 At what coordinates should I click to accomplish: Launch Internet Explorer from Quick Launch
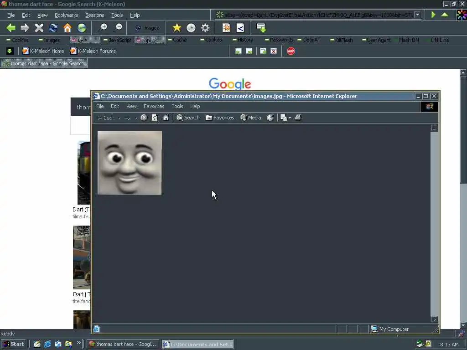[47, 345]
